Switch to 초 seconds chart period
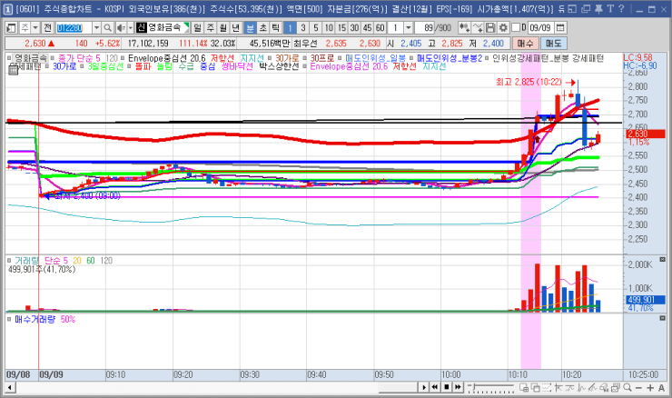The width and height of the screenshot is (672, 398). pos(263,28)
